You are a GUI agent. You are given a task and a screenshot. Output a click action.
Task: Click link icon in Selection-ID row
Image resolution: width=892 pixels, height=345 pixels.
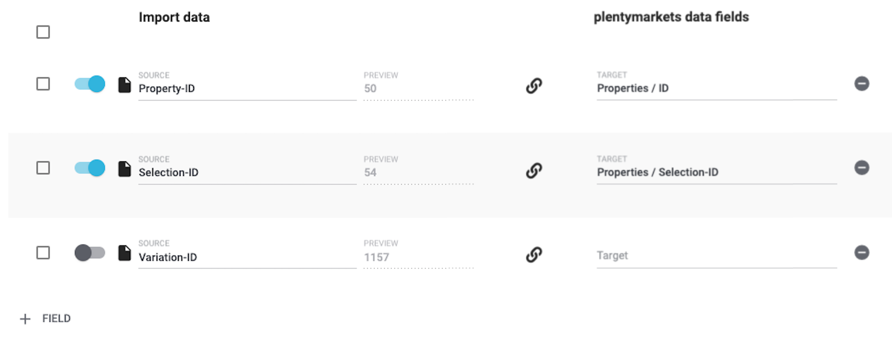coord(534,170)
